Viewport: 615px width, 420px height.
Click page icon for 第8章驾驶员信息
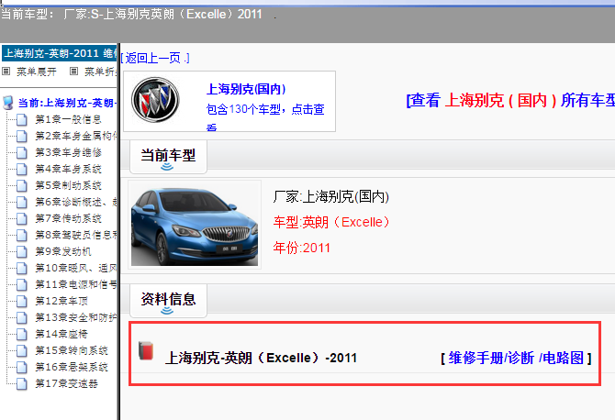[x=22, y=235]
